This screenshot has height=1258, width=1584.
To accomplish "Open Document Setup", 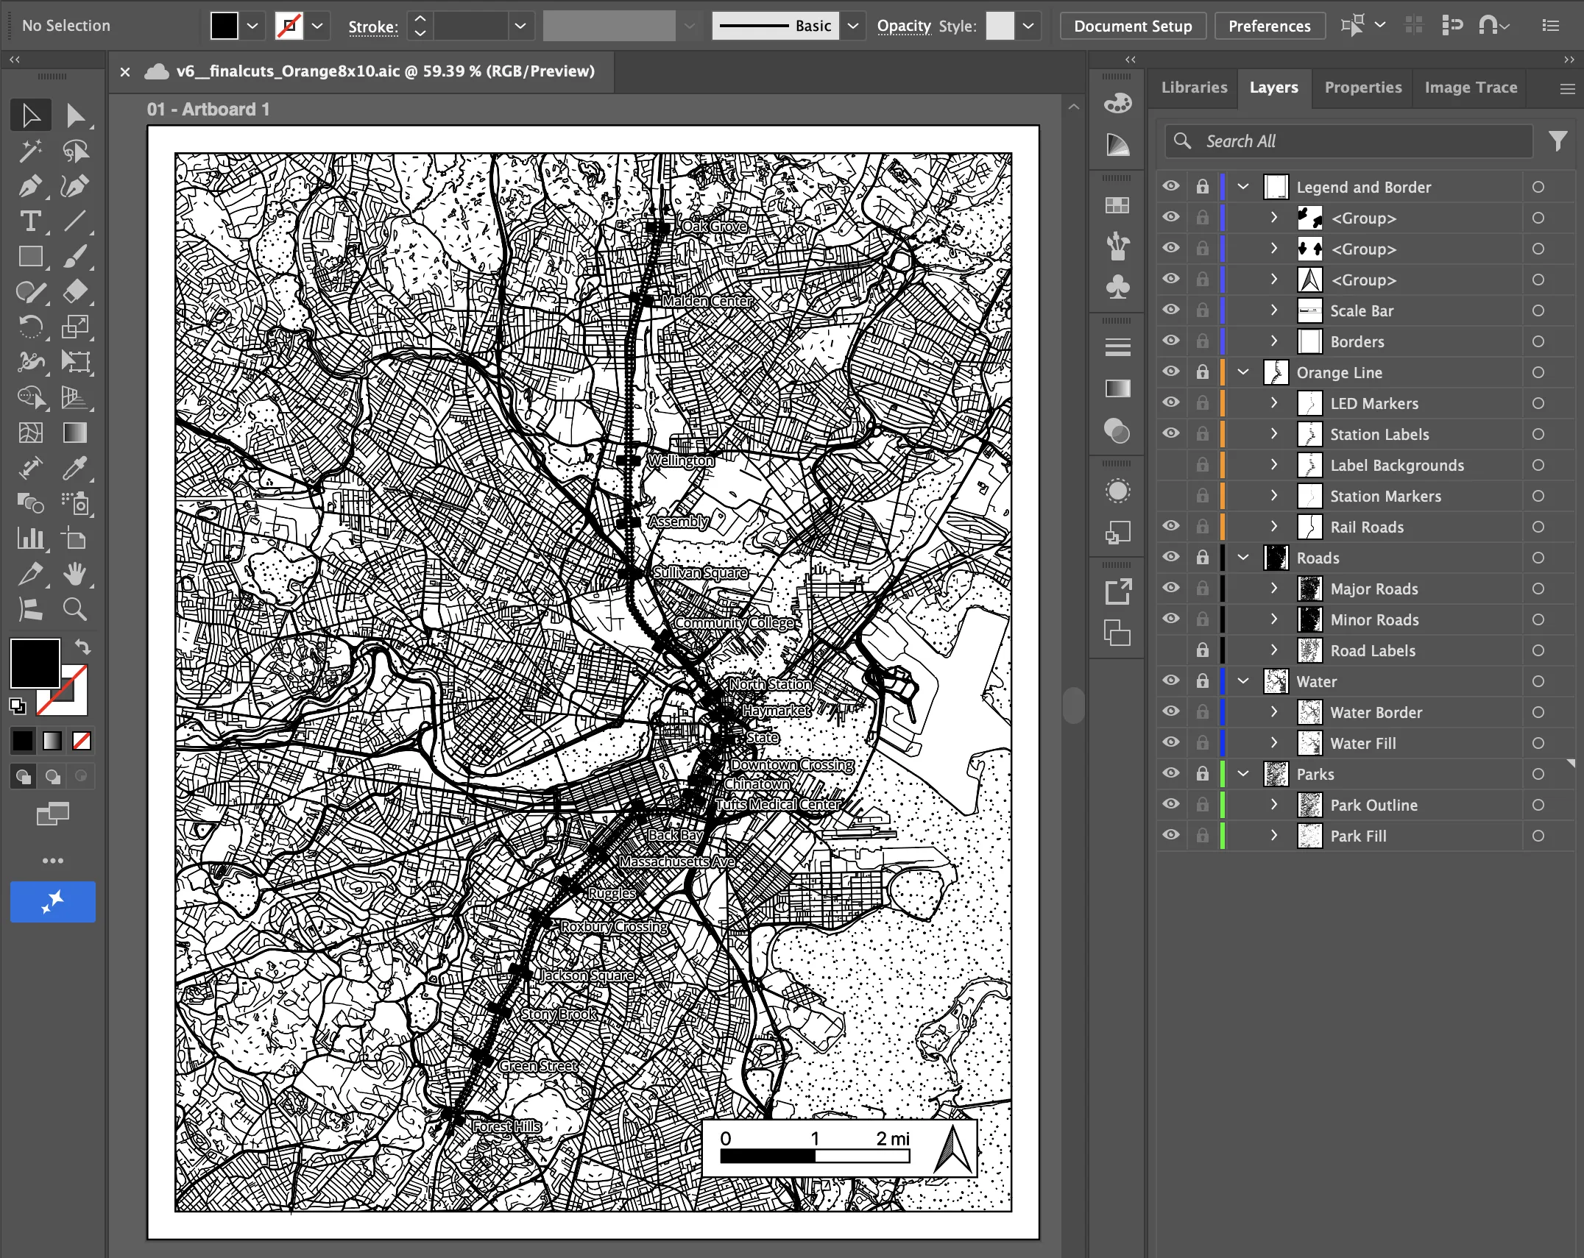I will (1132, 26).
